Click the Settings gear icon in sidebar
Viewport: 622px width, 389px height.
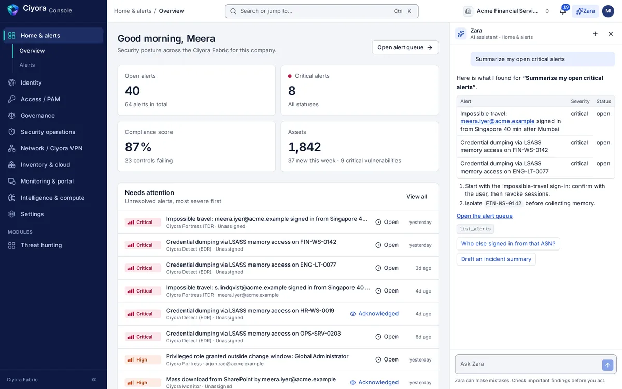pos(11,214)
